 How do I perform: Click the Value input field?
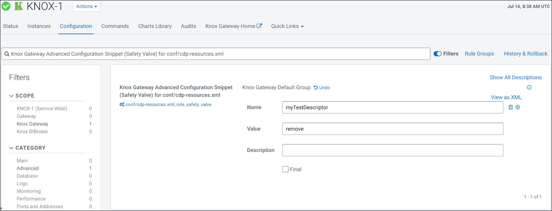click(x=393, y=129)
